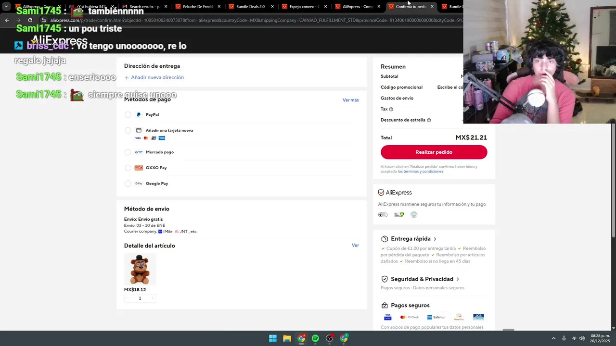Open the tab search dropdown arrow
The width and height of the screenshot is (616, 346).
point(6,7)
